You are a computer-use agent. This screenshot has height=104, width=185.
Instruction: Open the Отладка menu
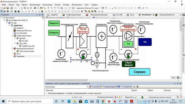66,5
